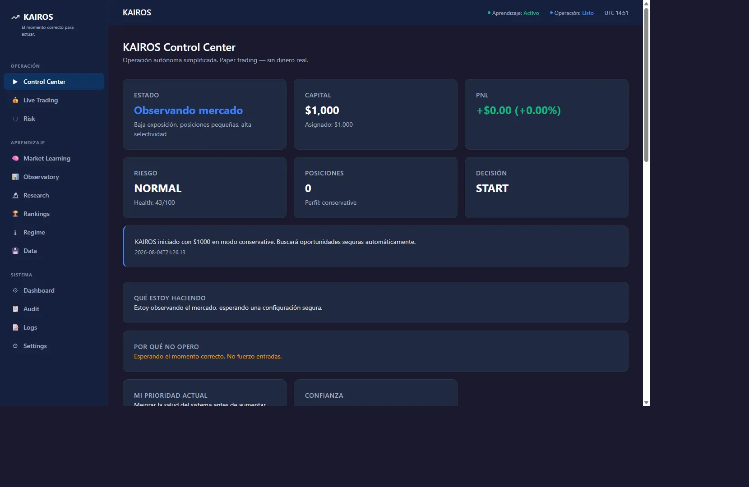Click the Operación: Listo status indicator
The width and height of the screenshot is (749, 487).
point(572,13)
